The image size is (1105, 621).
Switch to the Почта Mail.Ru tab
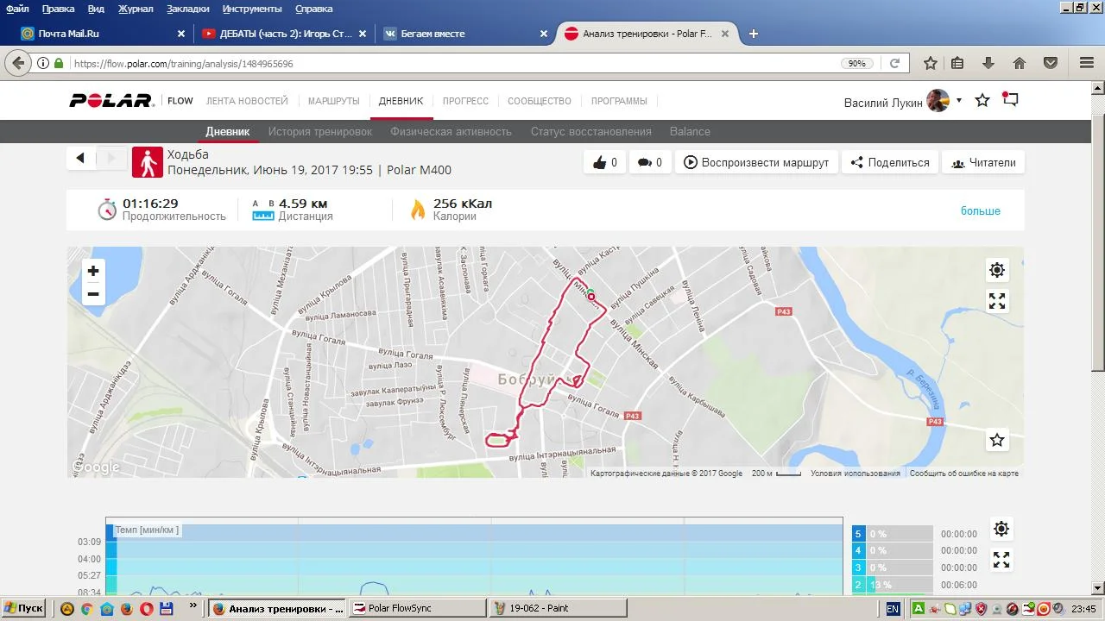click(104, 34)
